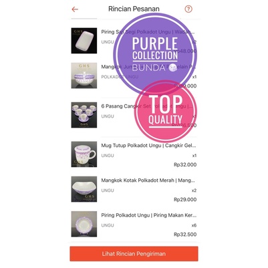Select the Piring Polkadot Ungu Piring Makan title

coord(149,215)
